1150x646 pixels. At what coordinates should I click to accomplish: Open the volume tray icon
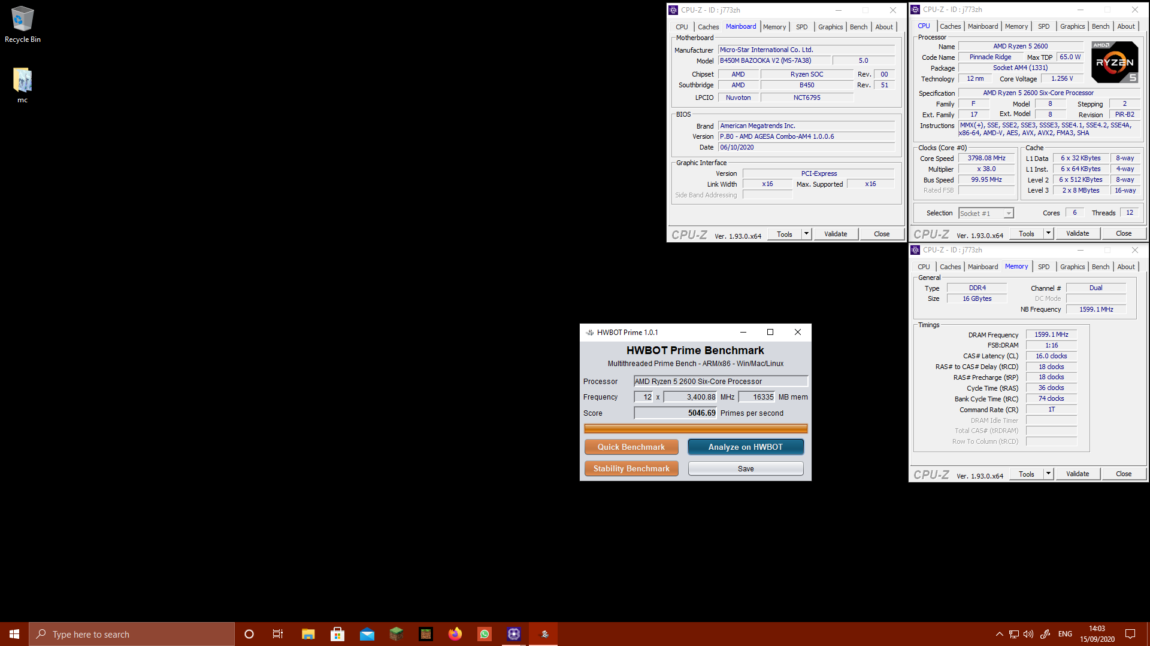coord(1028,634)
